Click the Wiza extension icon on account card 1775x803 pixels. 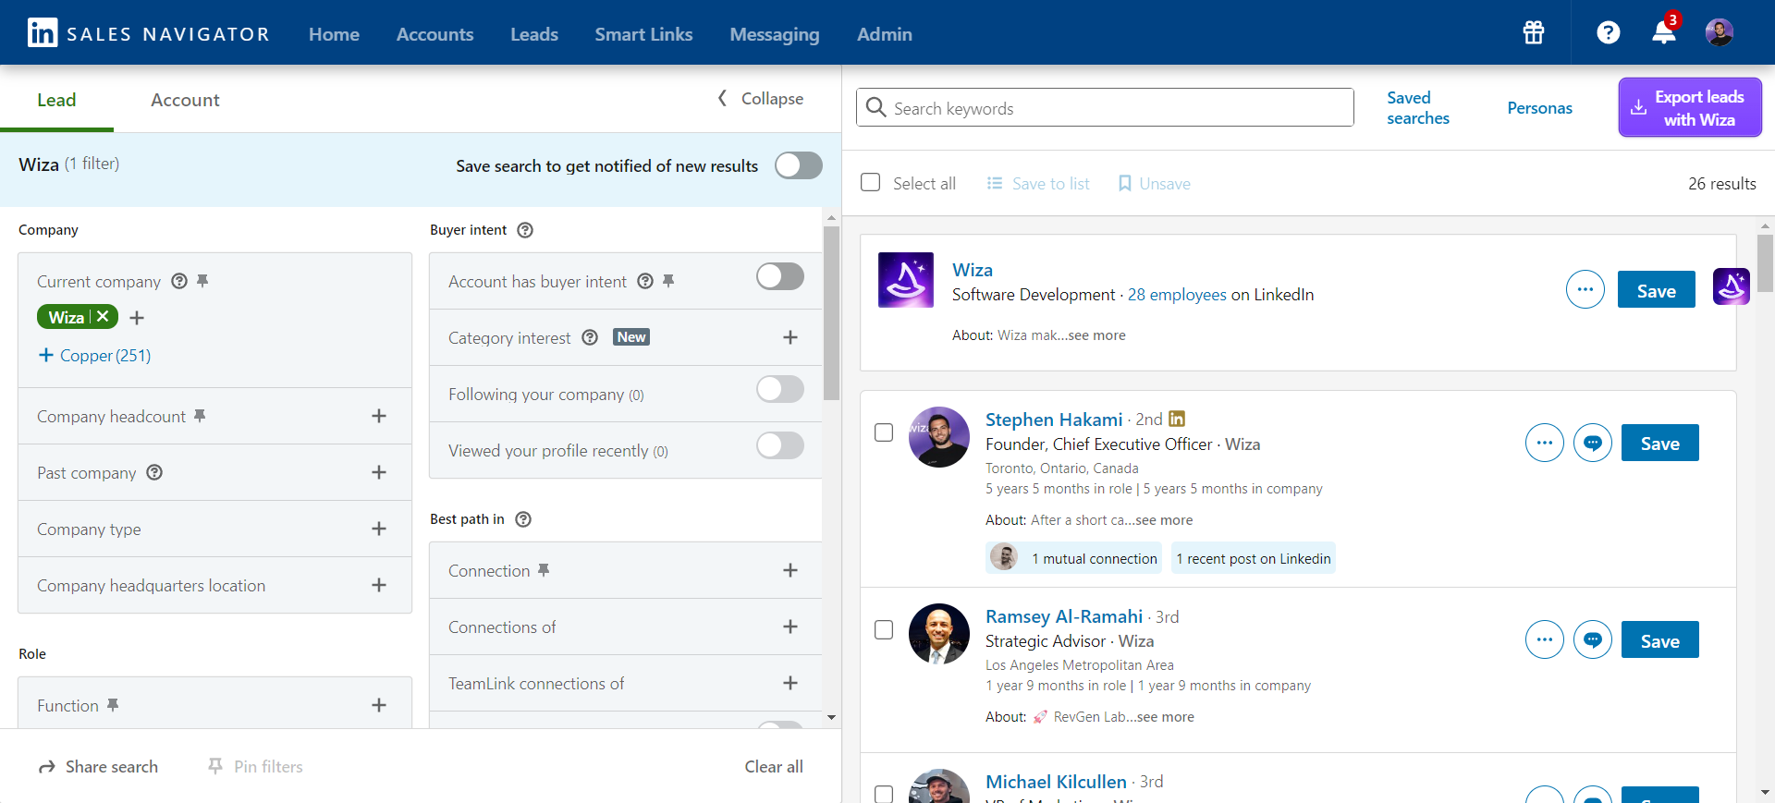pos(1731,286)
